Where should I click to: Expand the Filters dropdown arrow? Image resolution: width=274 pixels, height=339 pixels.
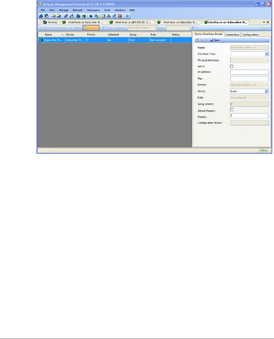pos(116,28)
